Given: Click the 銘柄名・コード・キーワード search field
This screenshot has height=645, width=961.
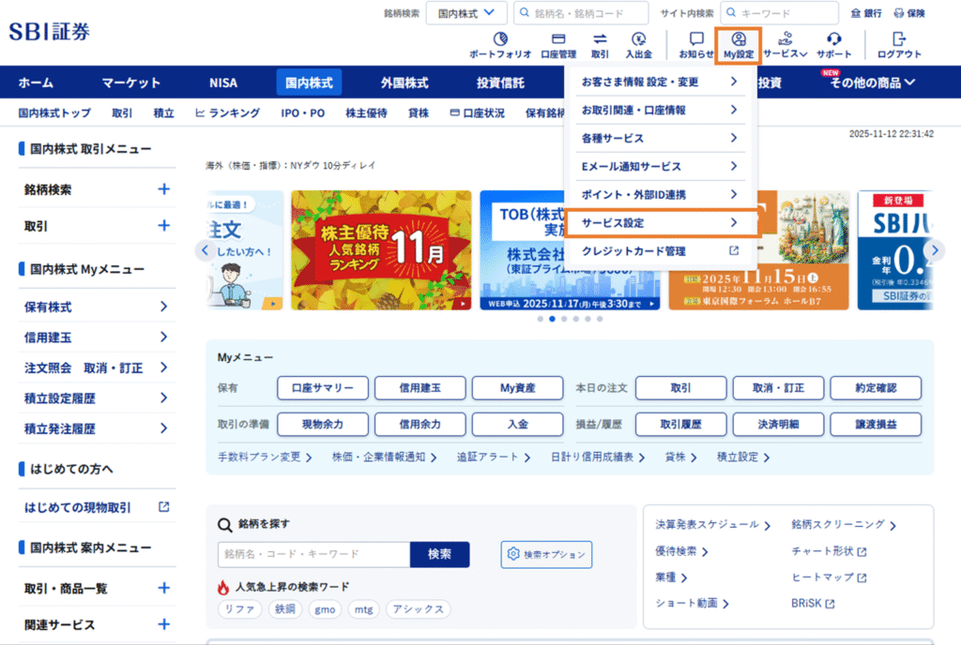Looking at the screenshot, I should pos(313,554).
